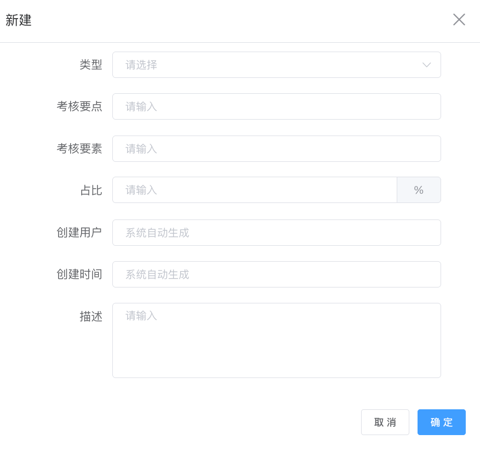Click the 描述 field label
Viewport: 480px width, 451px height.
click(91, 317)
